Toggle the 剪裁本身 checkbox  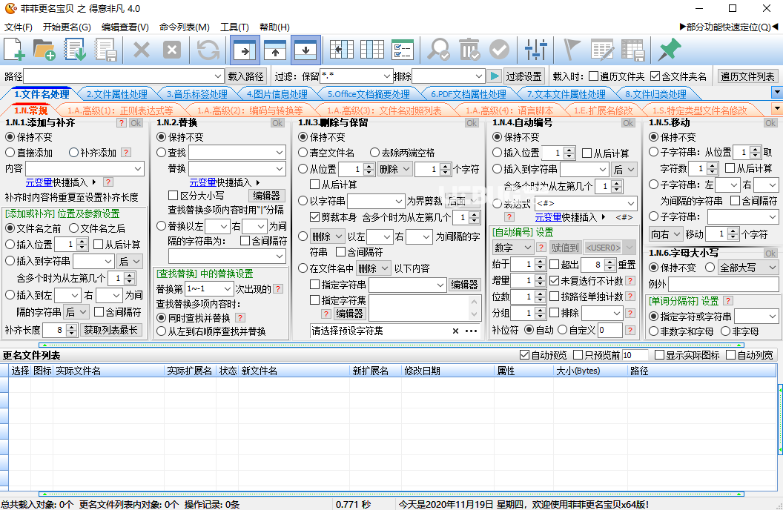point(314,217)
